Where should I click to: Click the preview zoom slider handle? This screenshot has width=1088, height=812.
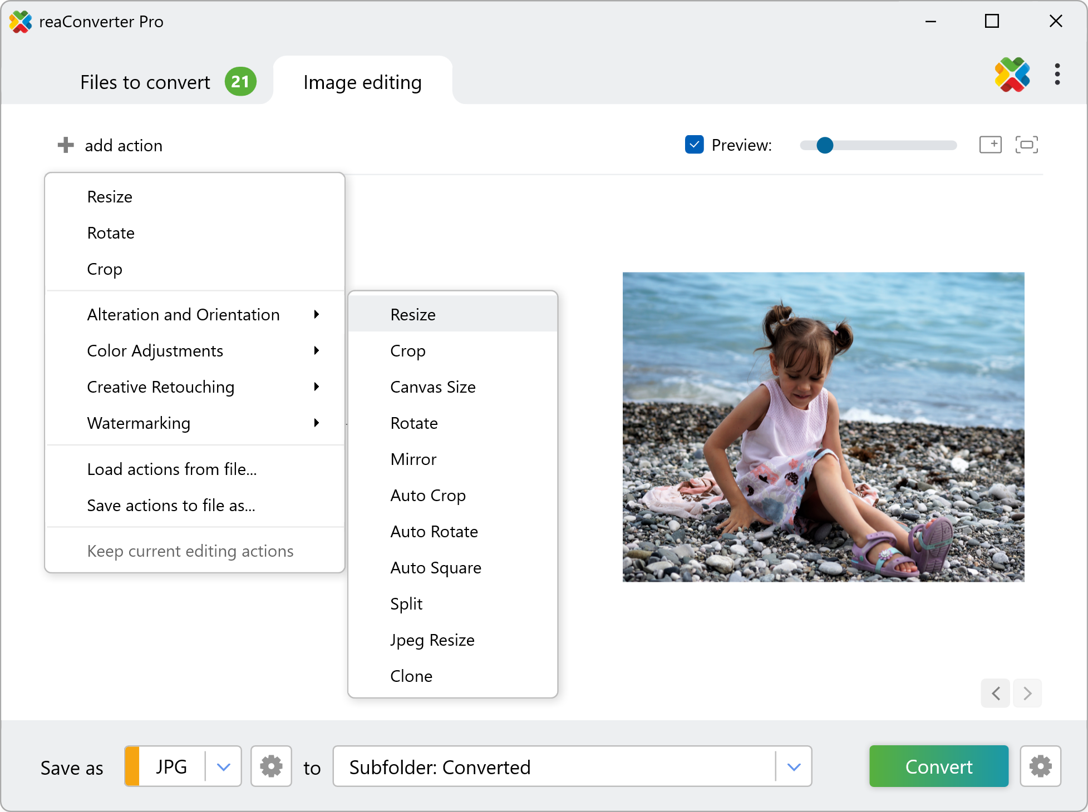tap(824, 145)
